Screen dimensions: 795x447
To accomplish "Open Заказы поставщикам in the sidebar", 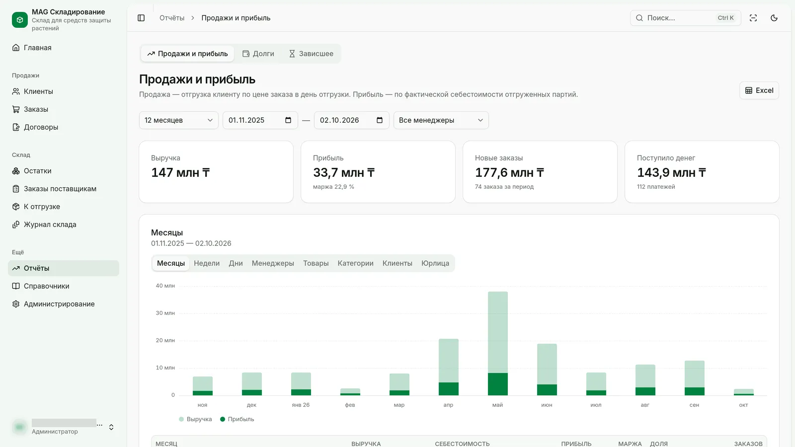I will (64, 189).
